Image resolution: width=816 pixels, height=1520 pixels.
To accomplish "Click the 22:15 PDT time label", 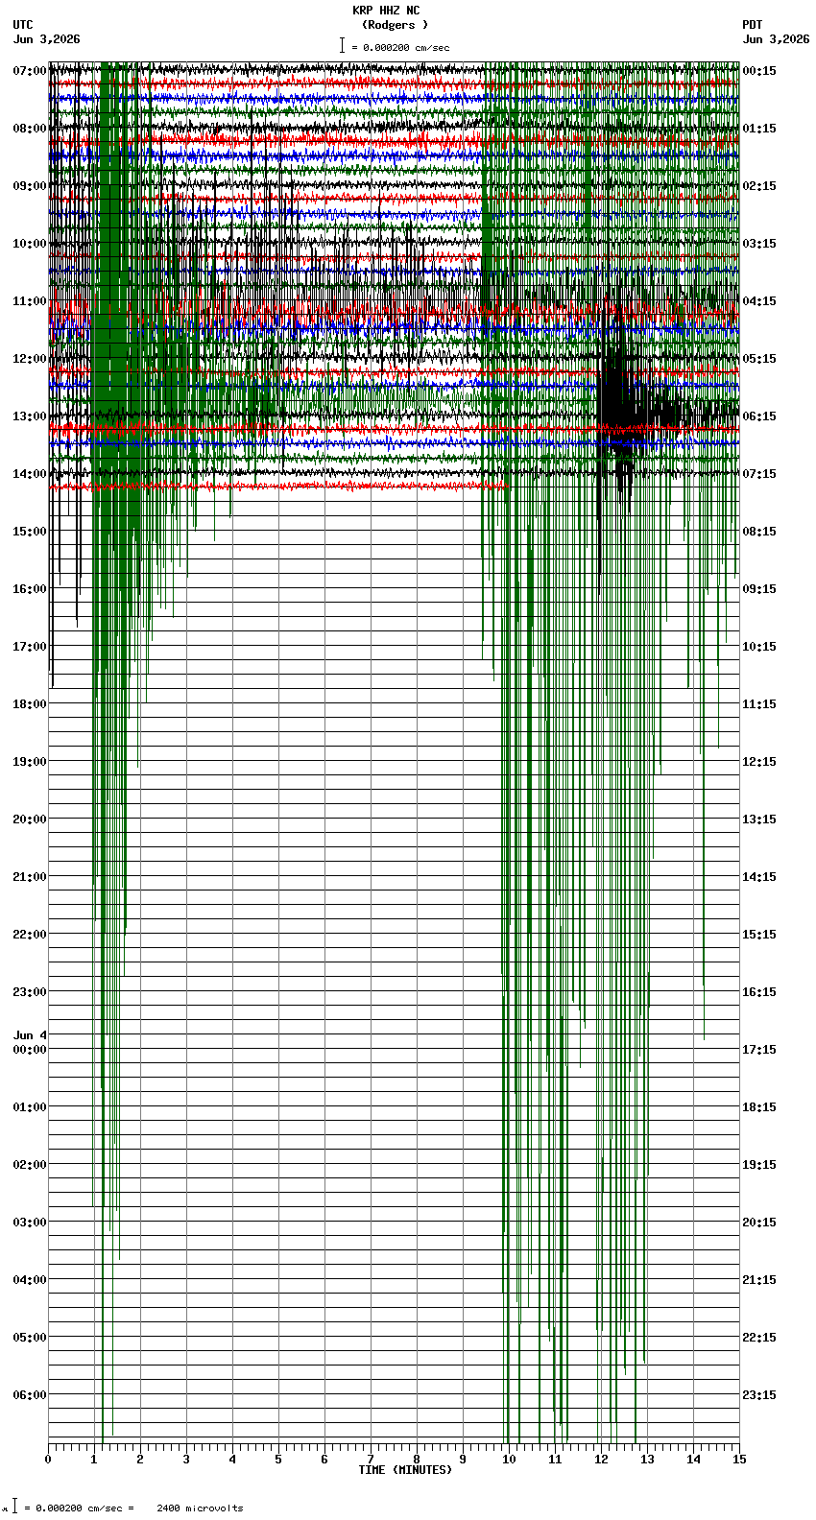I will click(759, 1338).
